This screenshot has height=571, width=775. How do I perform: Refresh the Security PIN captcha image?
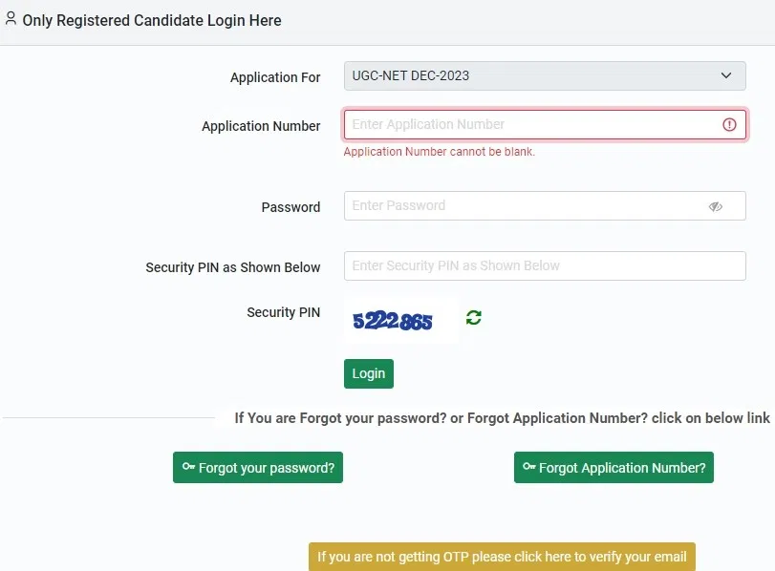473,318
